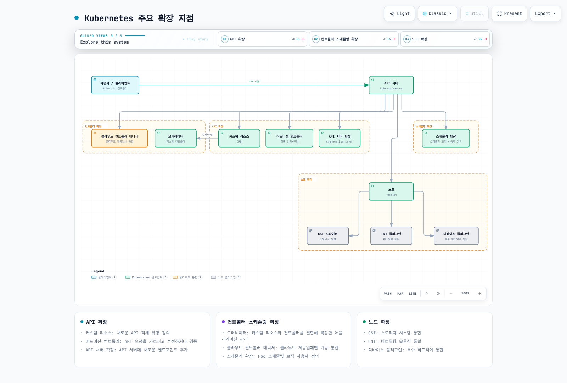Click the Export chevron arrow
The image size is (567, 383).
[x=555, y=13]
